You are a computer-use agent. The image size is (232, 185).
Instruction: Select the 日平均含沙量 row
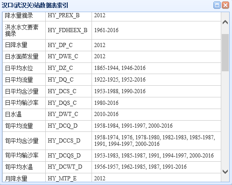112,91
